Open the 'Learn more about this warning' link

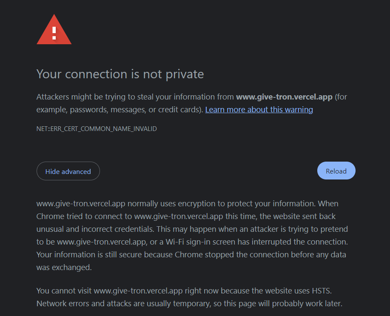(x=259, y=110)
